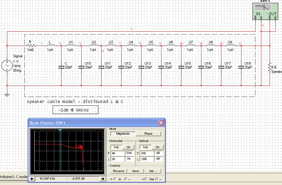
Task: Select inductor U2 symbol
Action: (94, 45)
